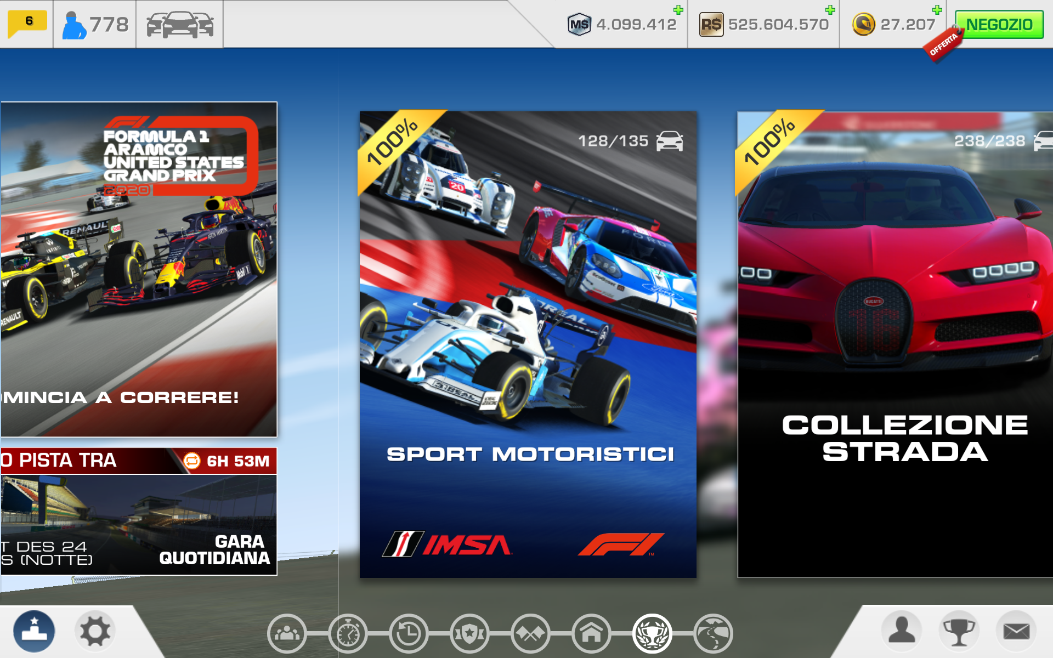Open the multiplayer group icon
Viewport: 1053px width, 658px height.
point(286,634)
